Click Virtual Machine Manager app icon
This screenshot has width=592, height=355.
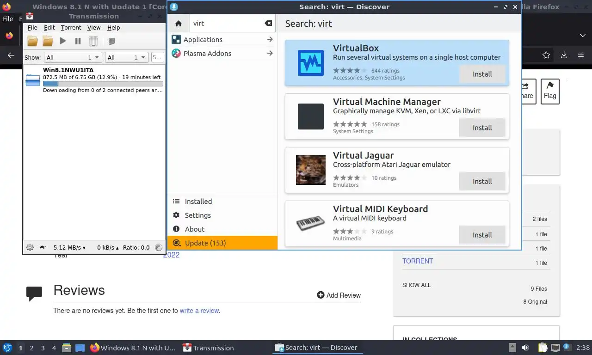pos(311,116)
